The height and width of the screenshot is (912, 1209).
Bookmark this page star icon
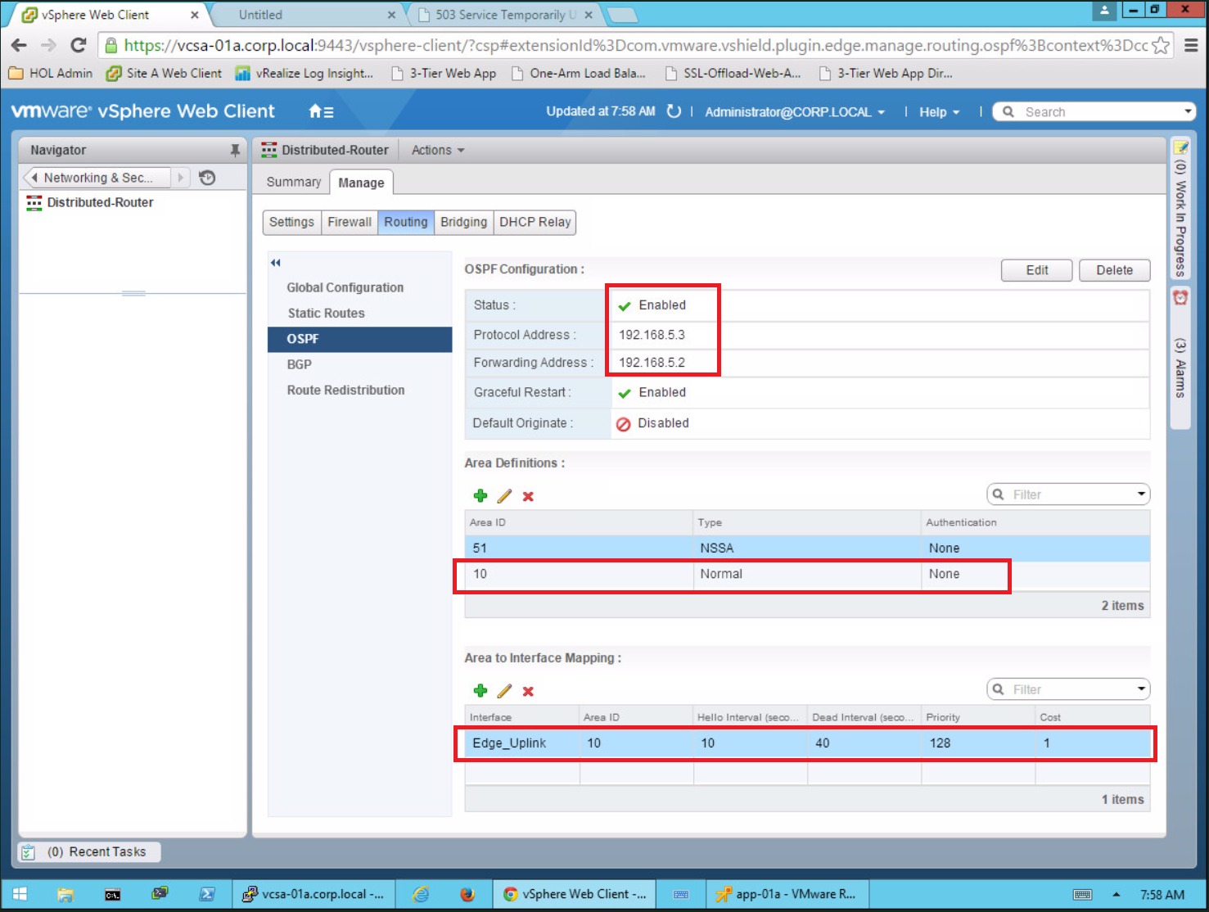point(1161,46)
